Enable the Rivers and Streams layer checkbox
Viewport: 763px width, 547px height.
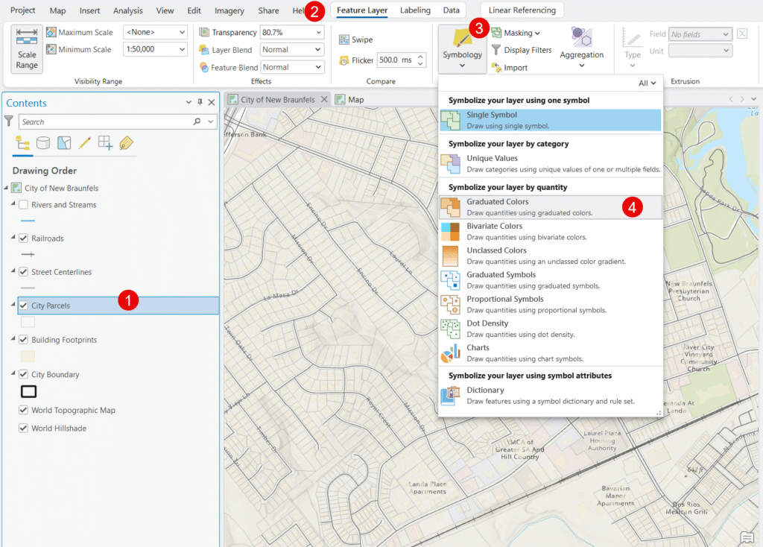24,205
